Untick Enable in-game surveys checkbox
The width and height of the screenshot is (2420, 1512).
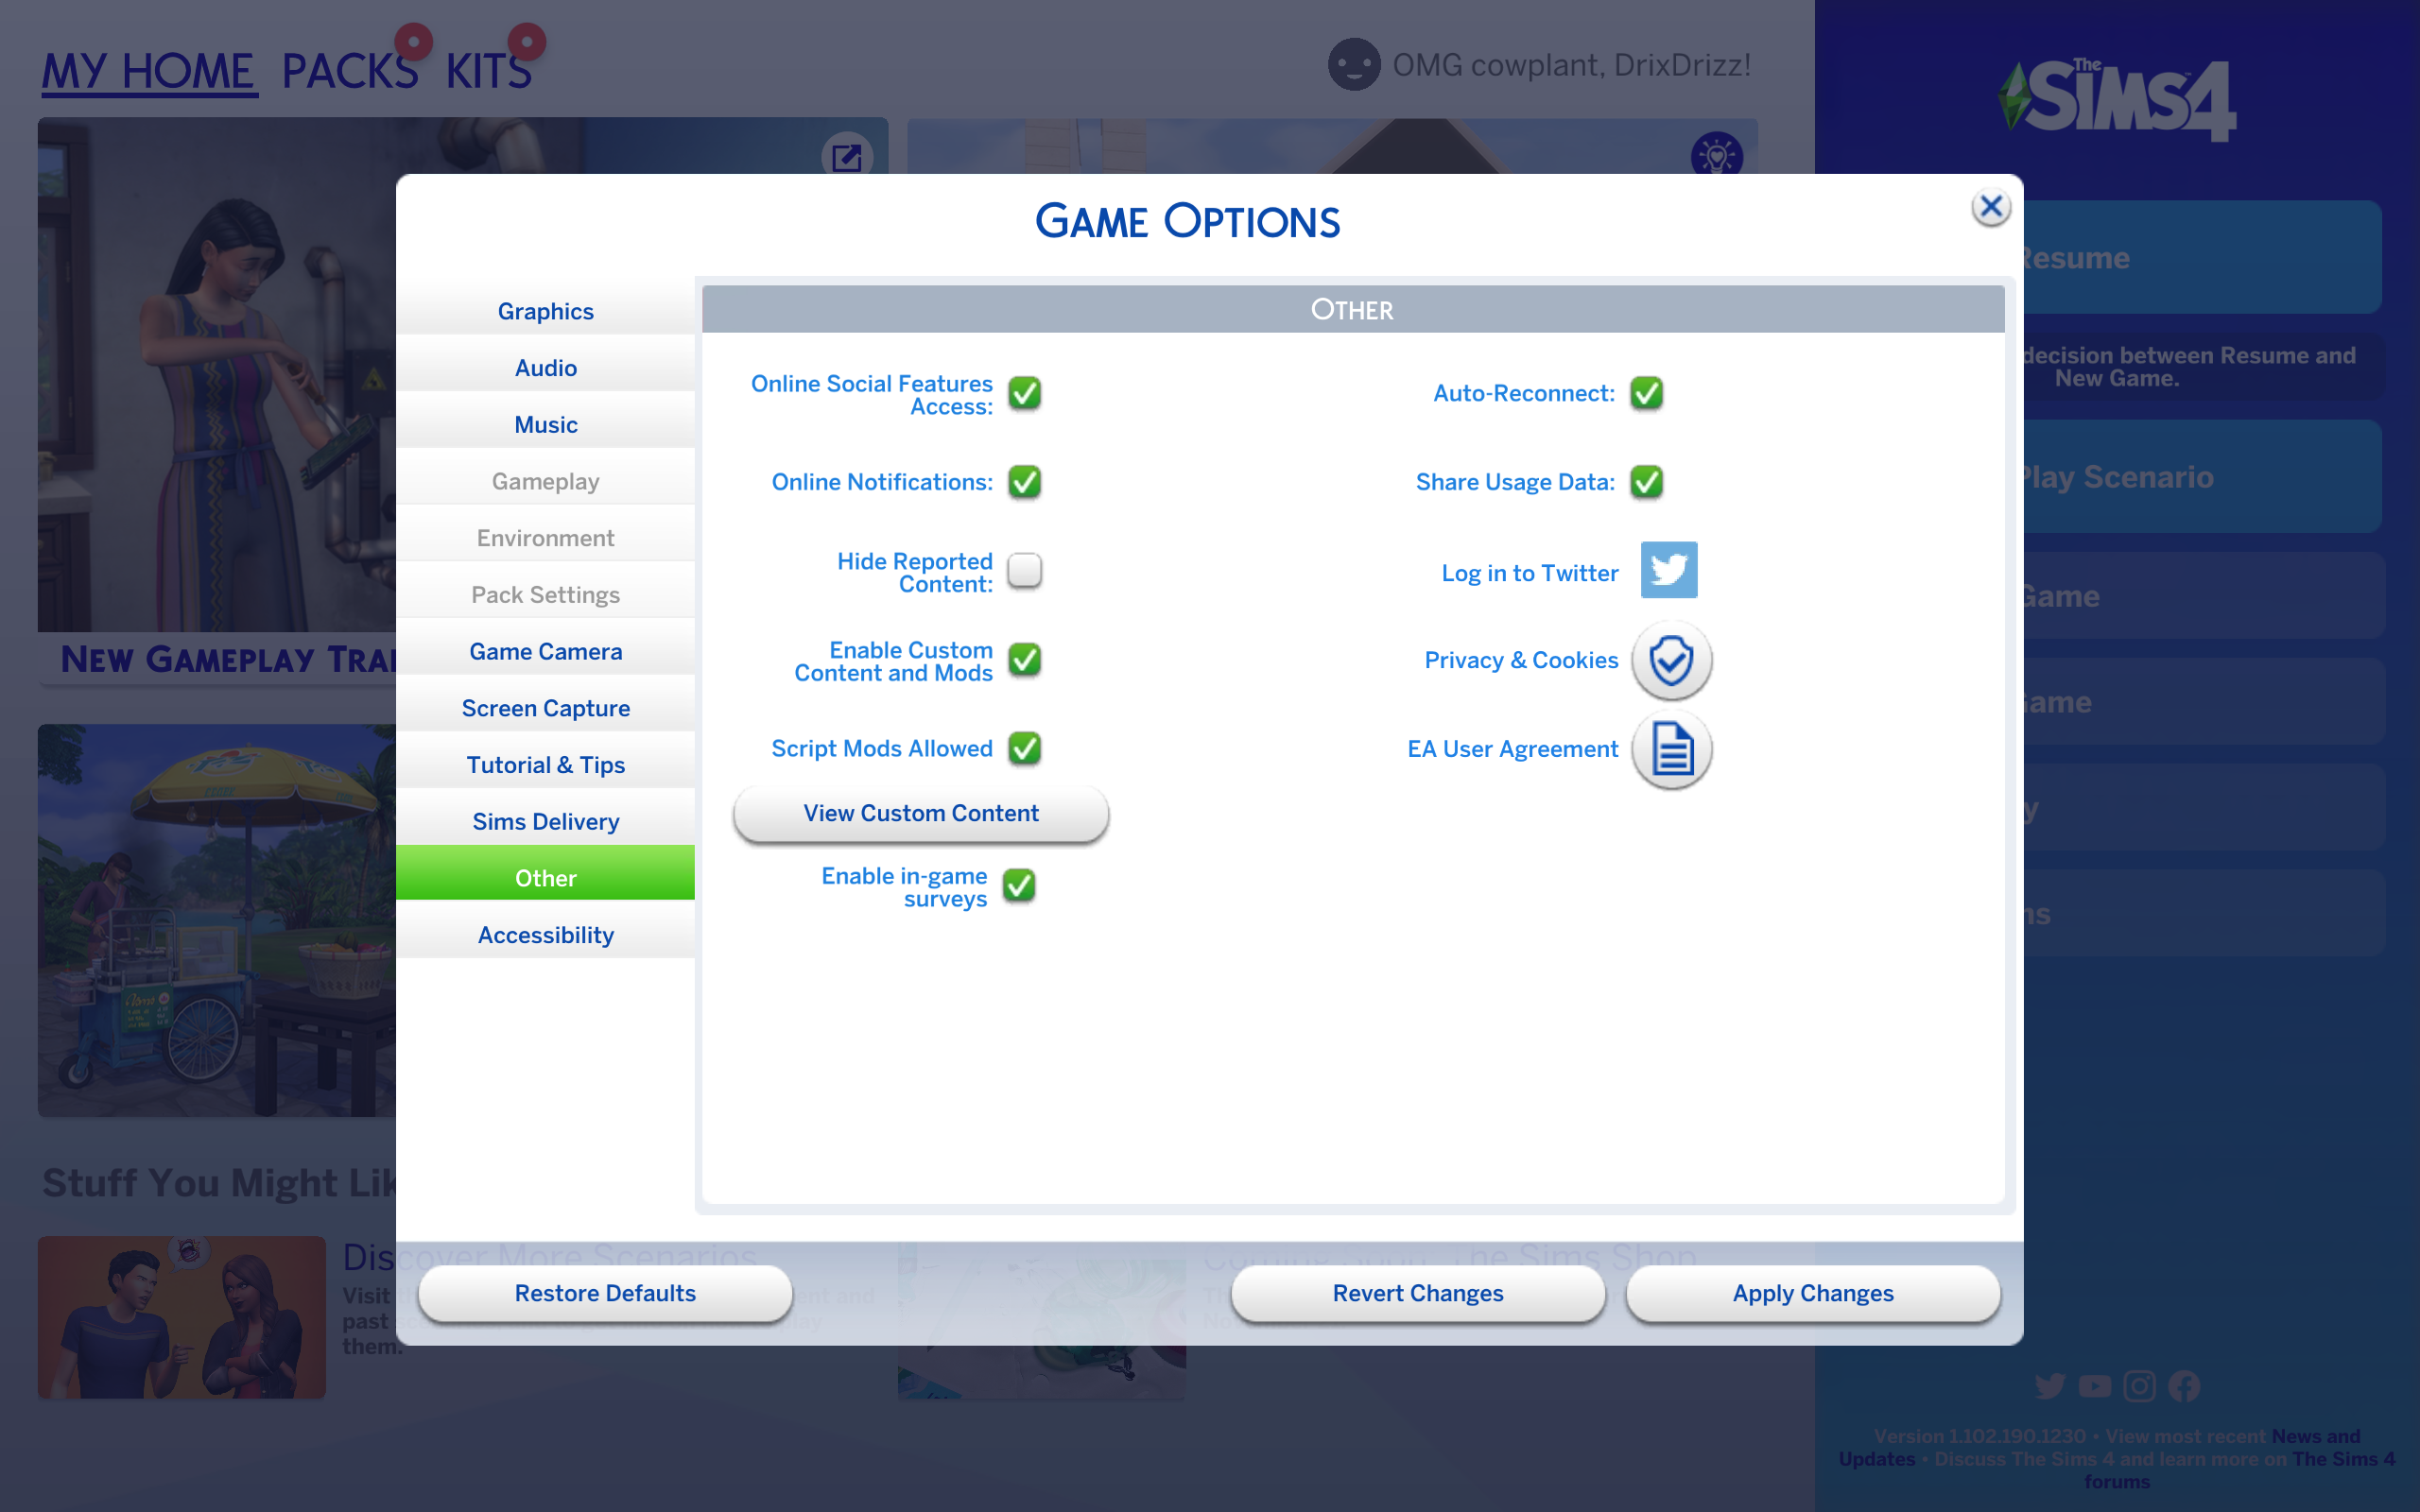1018,886
